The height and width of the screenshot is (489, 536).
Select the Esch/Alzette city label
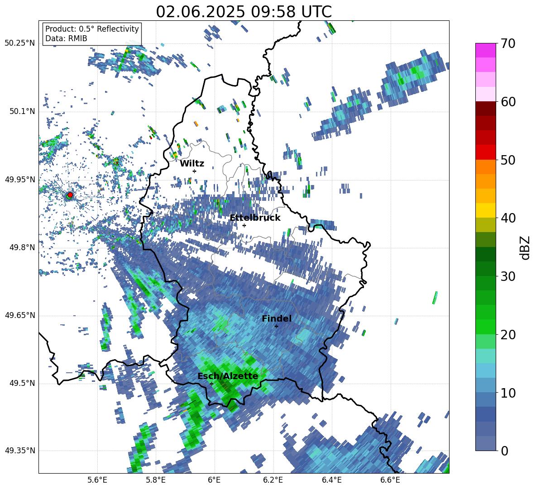[228, 376]
